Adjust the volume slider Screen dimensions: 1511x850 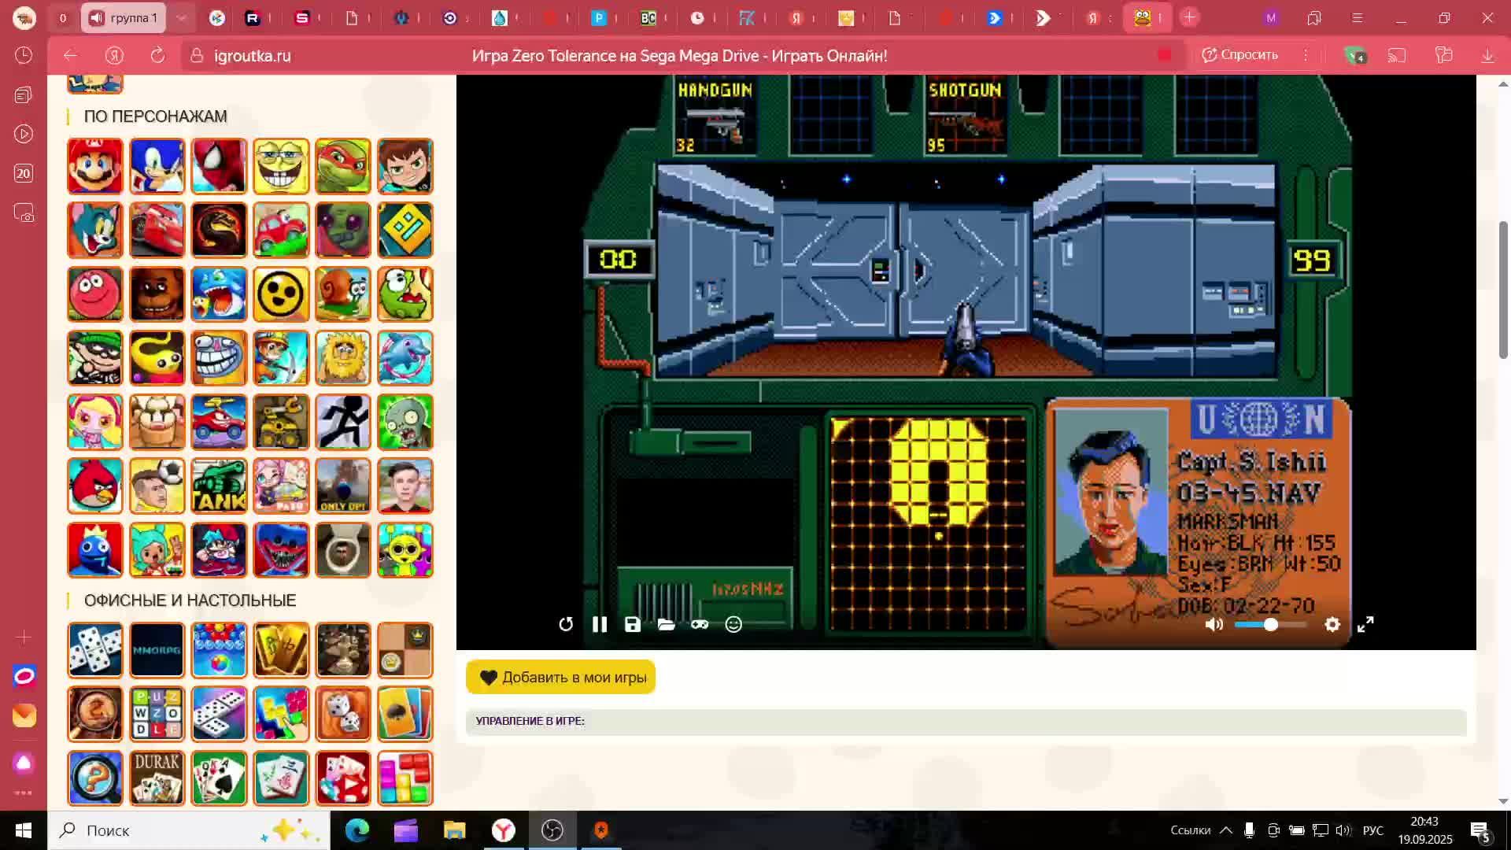(1270, 625)
